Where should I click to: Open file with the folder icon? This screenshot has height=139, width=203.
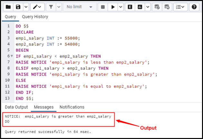pyautogui.click(x=8, y=7)
